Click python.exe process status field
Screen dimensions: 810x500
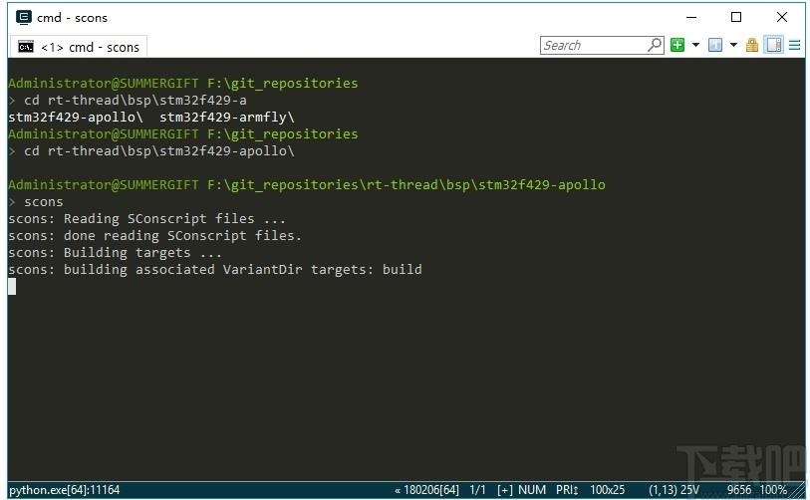click(64, 490)
